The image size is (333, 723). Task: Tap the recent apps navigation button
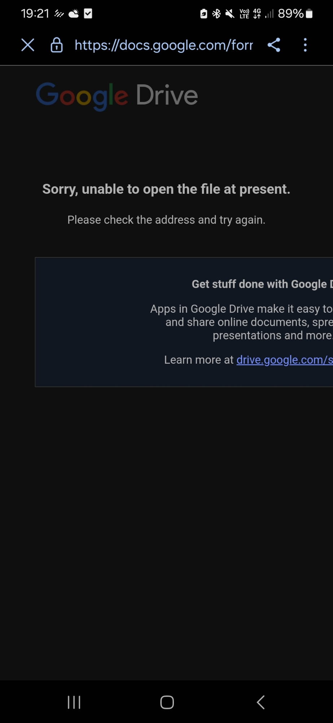(74, 702)
